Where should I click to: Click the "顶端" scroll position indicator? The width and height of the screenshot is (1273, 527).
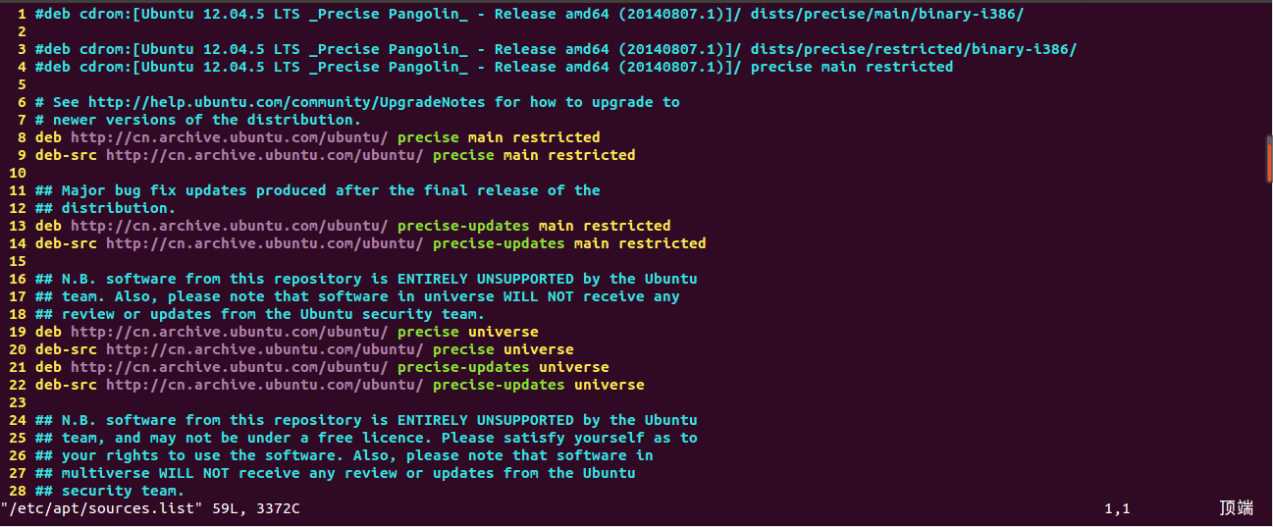click(1236, 508)
